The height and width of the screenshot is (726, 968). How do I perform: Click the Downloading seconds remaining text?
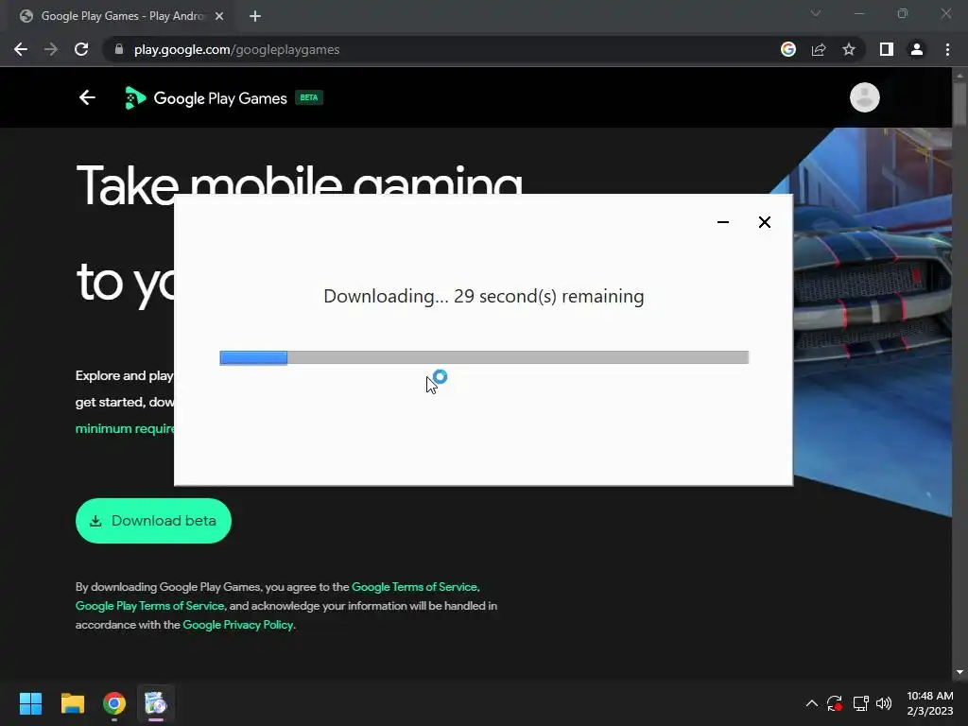[x=484, y=296]
